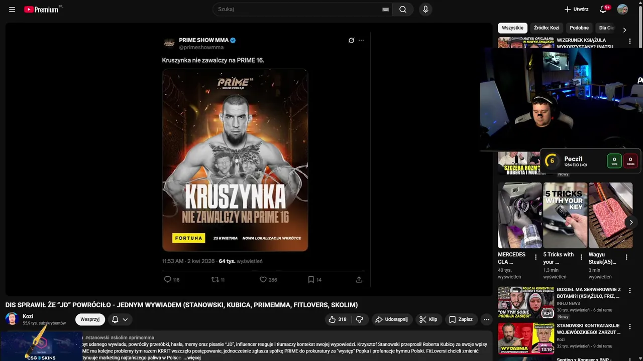The image size is (643, 361).
Task: Select the Źródło: Kozi chip
Action: [547, 28]
